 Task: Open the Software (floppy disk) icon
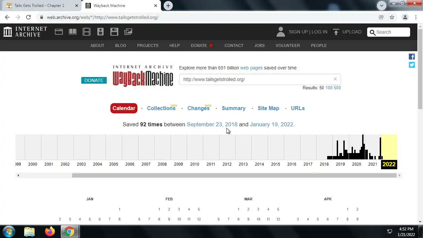tap(114, 32)
